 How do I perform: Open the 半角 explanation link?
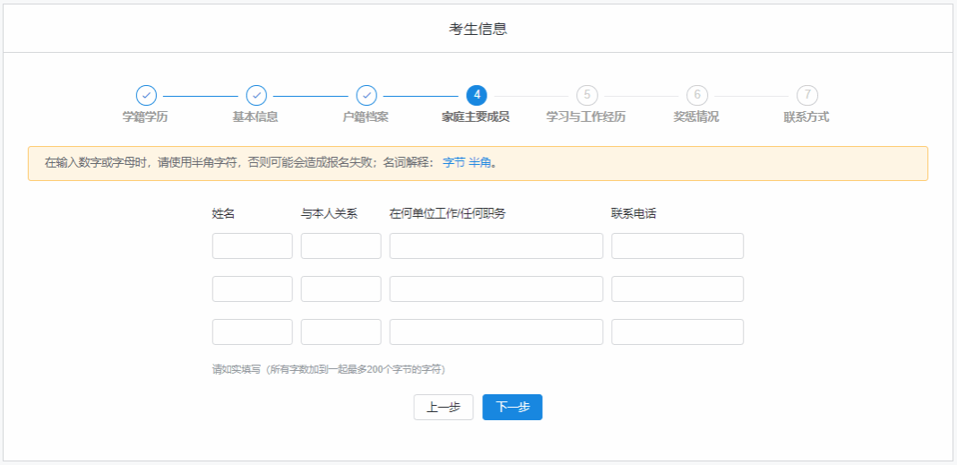[479, 163]
